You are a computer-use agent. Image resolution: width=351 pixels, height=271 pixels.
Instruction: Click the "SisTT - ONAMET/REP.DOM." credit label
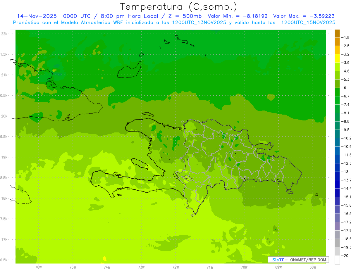(x=299, y=260)
